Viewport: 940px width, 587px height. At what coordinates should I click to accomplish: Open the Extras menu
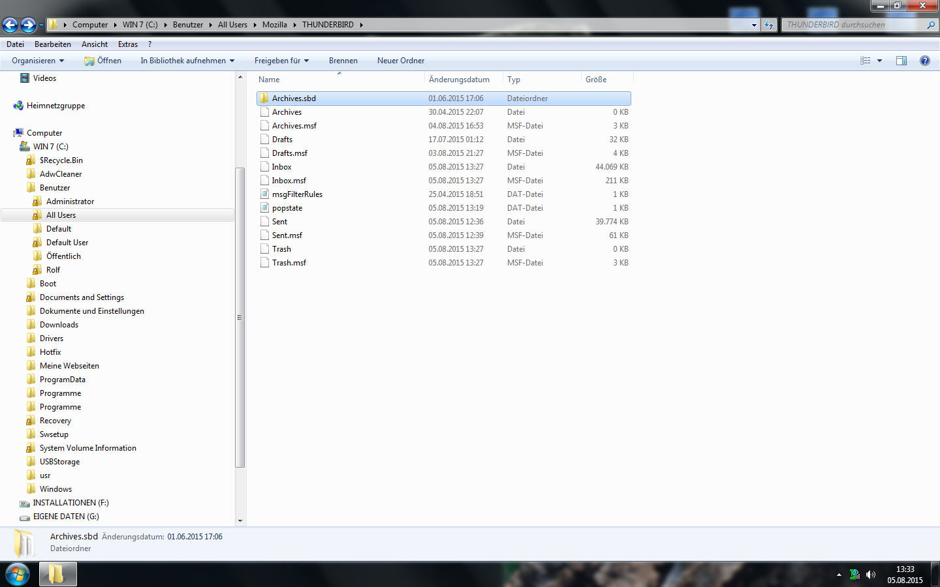128,44
